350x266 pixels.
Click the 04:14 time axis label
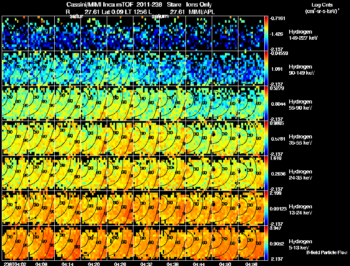(67, 264)
